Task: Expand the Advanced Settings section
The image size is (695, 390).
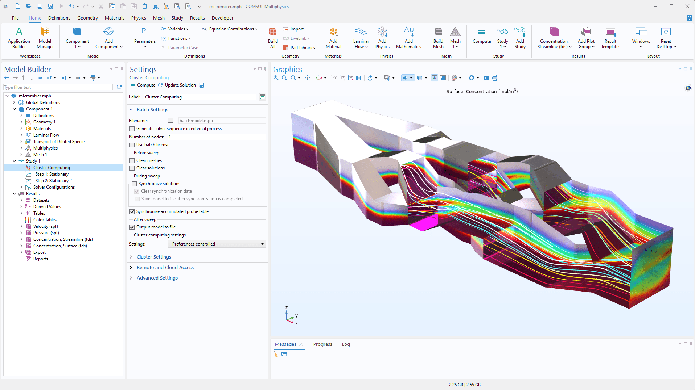Action: tap(157, 278)
